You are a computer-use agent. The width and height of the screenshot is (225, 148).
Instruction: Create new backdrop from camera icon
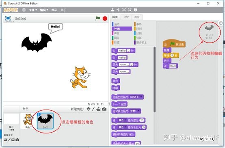click(17, 139)
